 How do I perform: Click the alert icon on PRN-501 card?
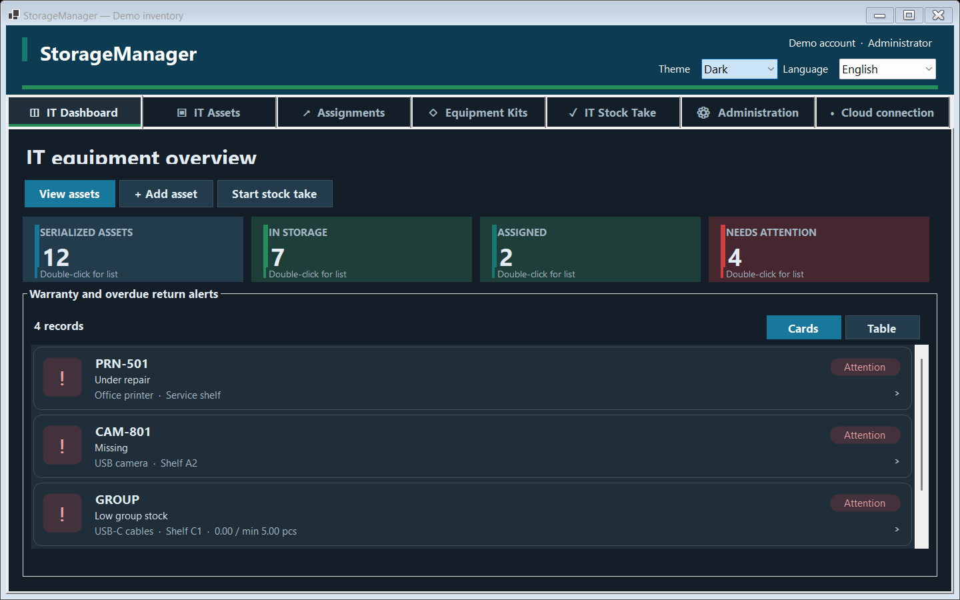(62, 378)
